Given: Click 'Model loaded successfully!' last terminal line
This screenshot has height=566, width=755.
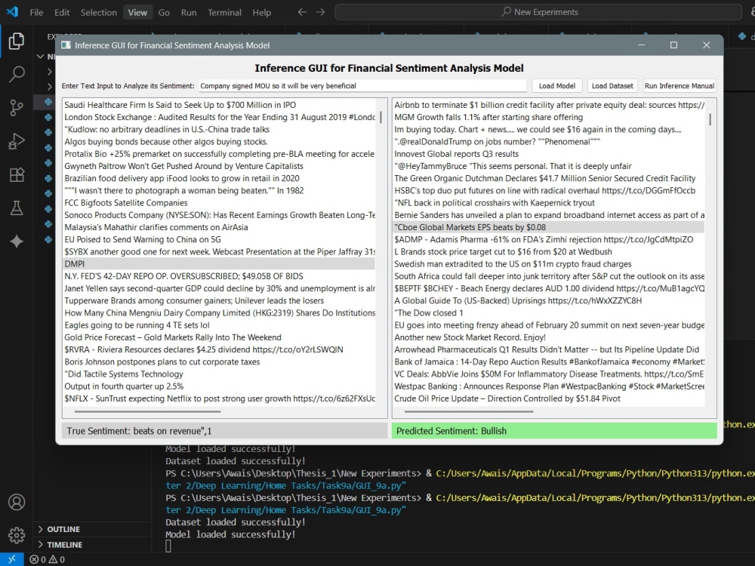Looking at the screenshot, I should [x=230, y=534].
